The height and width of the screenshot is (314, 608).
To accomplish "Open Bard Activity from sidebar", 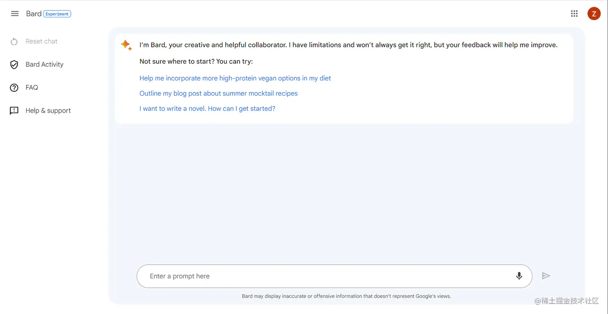I will tap(45, 64).
